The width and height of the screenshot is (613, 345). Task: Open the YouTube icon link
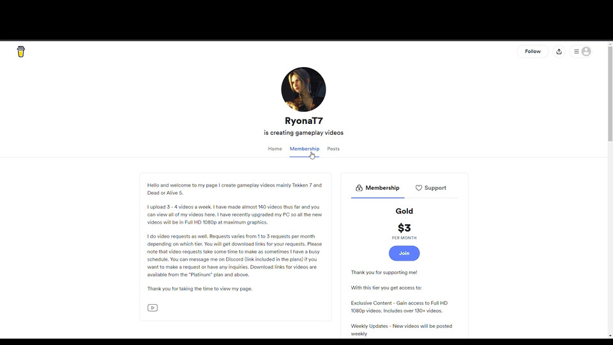coord(153,308)
